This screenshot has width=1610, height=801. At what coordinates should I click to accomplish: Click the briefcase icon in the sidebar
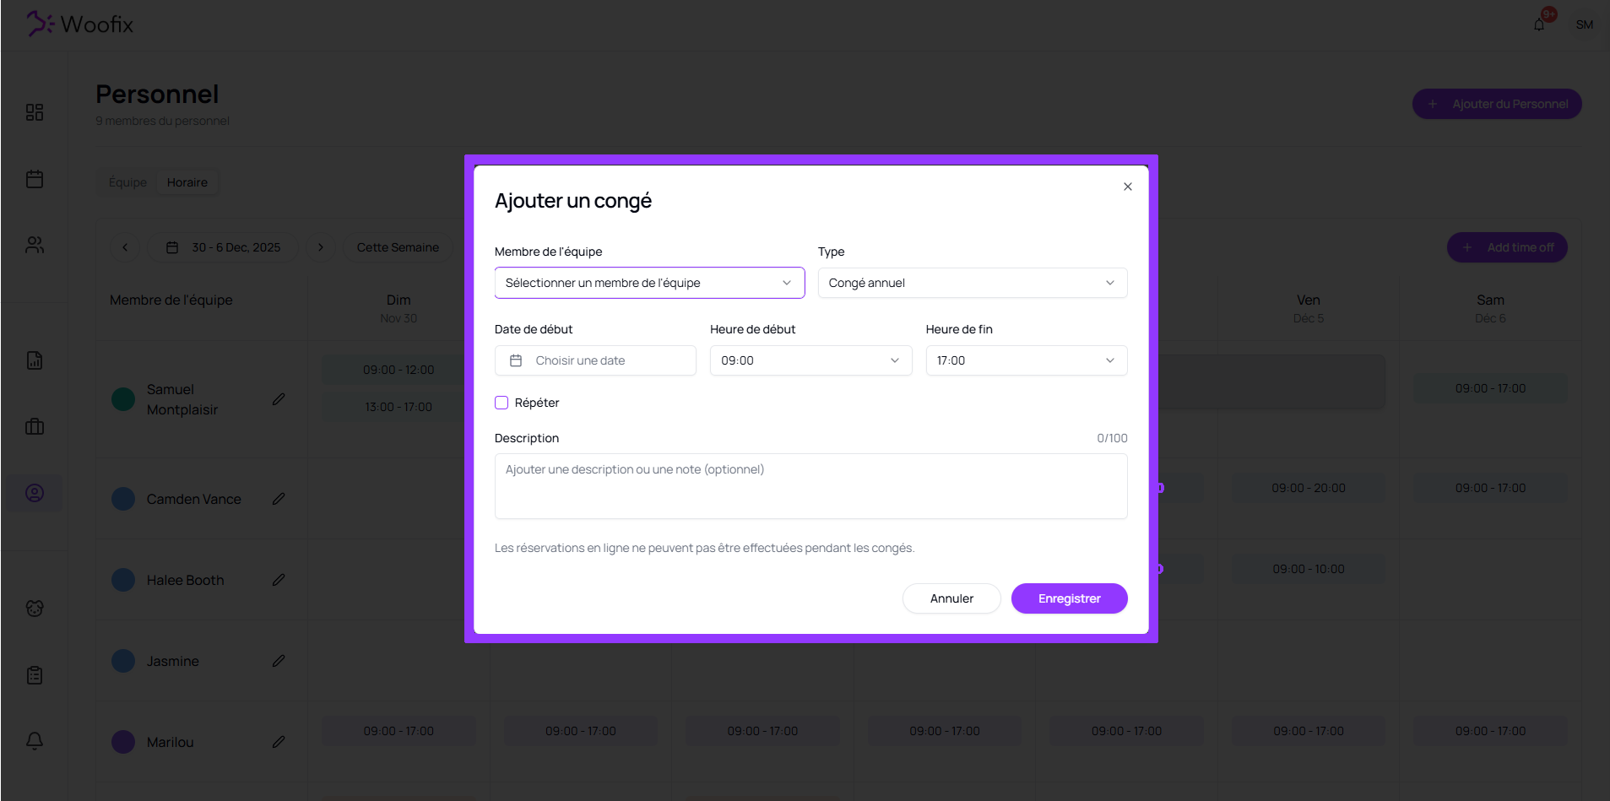pos(35,426)
